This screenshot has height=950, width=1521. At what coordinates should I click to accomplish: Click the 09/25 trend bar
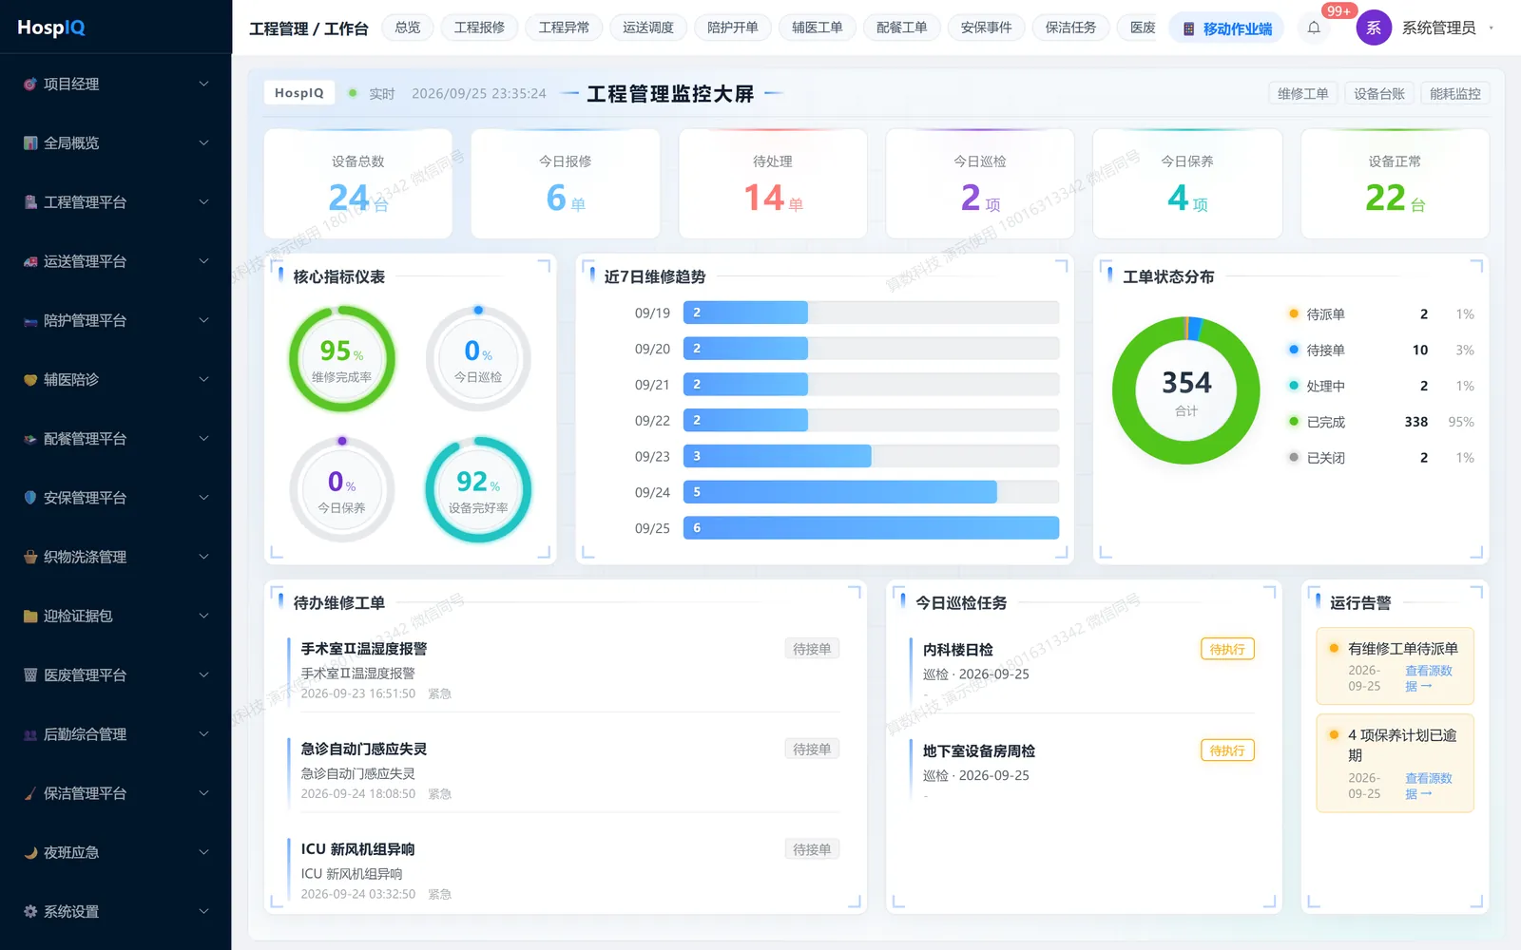pyautogui.click(x=871, y=528)
